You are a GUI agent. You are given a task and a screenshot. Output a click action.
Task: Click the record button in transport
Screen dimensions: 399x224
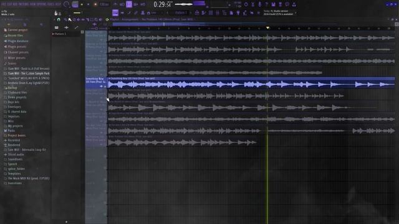(x=95, y=4)
